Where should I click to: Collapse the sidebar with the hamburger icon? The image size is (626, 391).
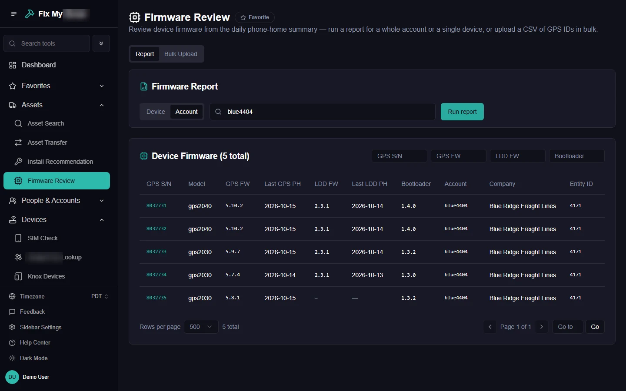(14, 14)
